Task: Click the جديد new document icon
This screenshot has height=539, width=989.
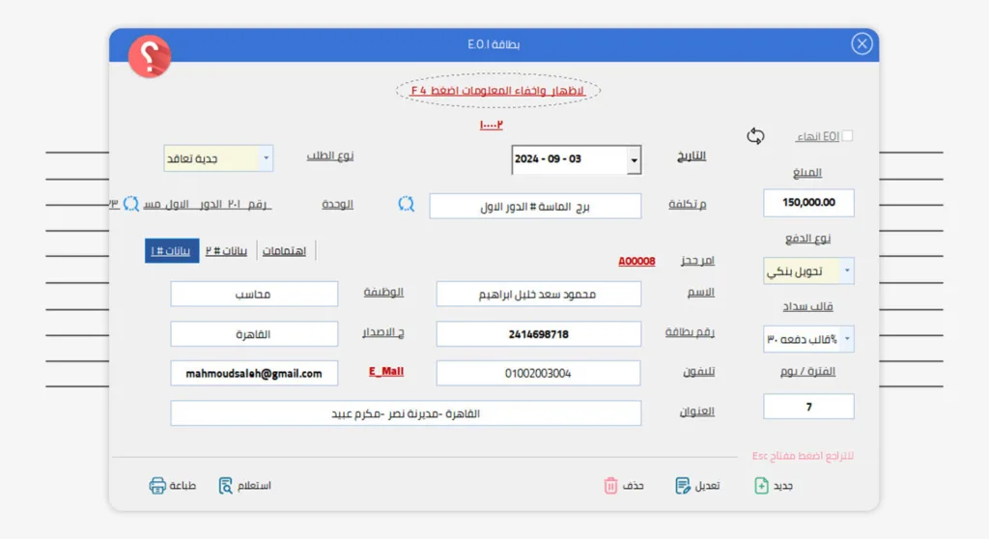Action: [x=761, y=485]
